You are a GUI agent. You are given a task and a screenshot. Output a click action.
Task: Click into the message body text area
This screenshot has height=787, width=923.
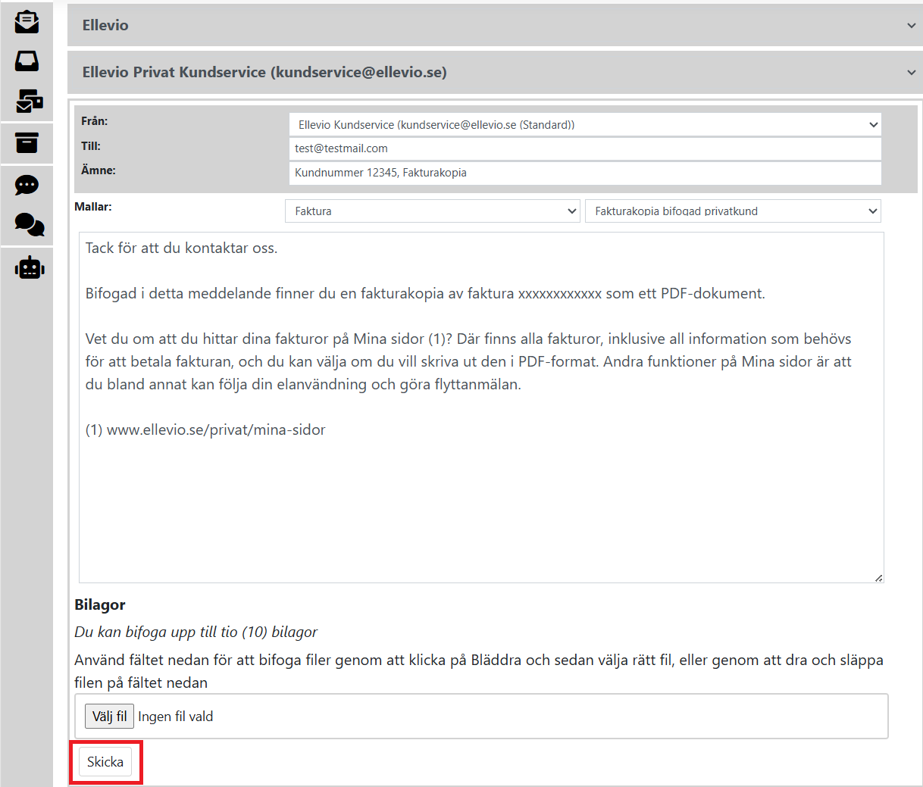(481, 408)
